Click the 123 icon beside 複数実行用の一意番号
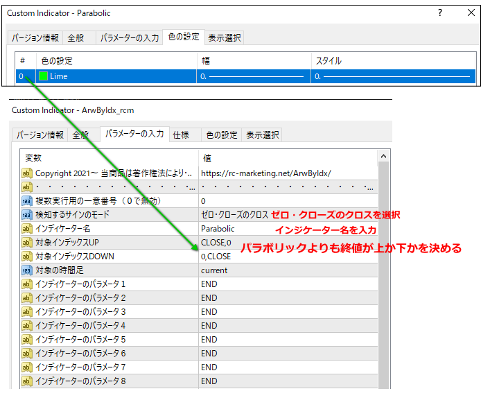 [27, 200]
